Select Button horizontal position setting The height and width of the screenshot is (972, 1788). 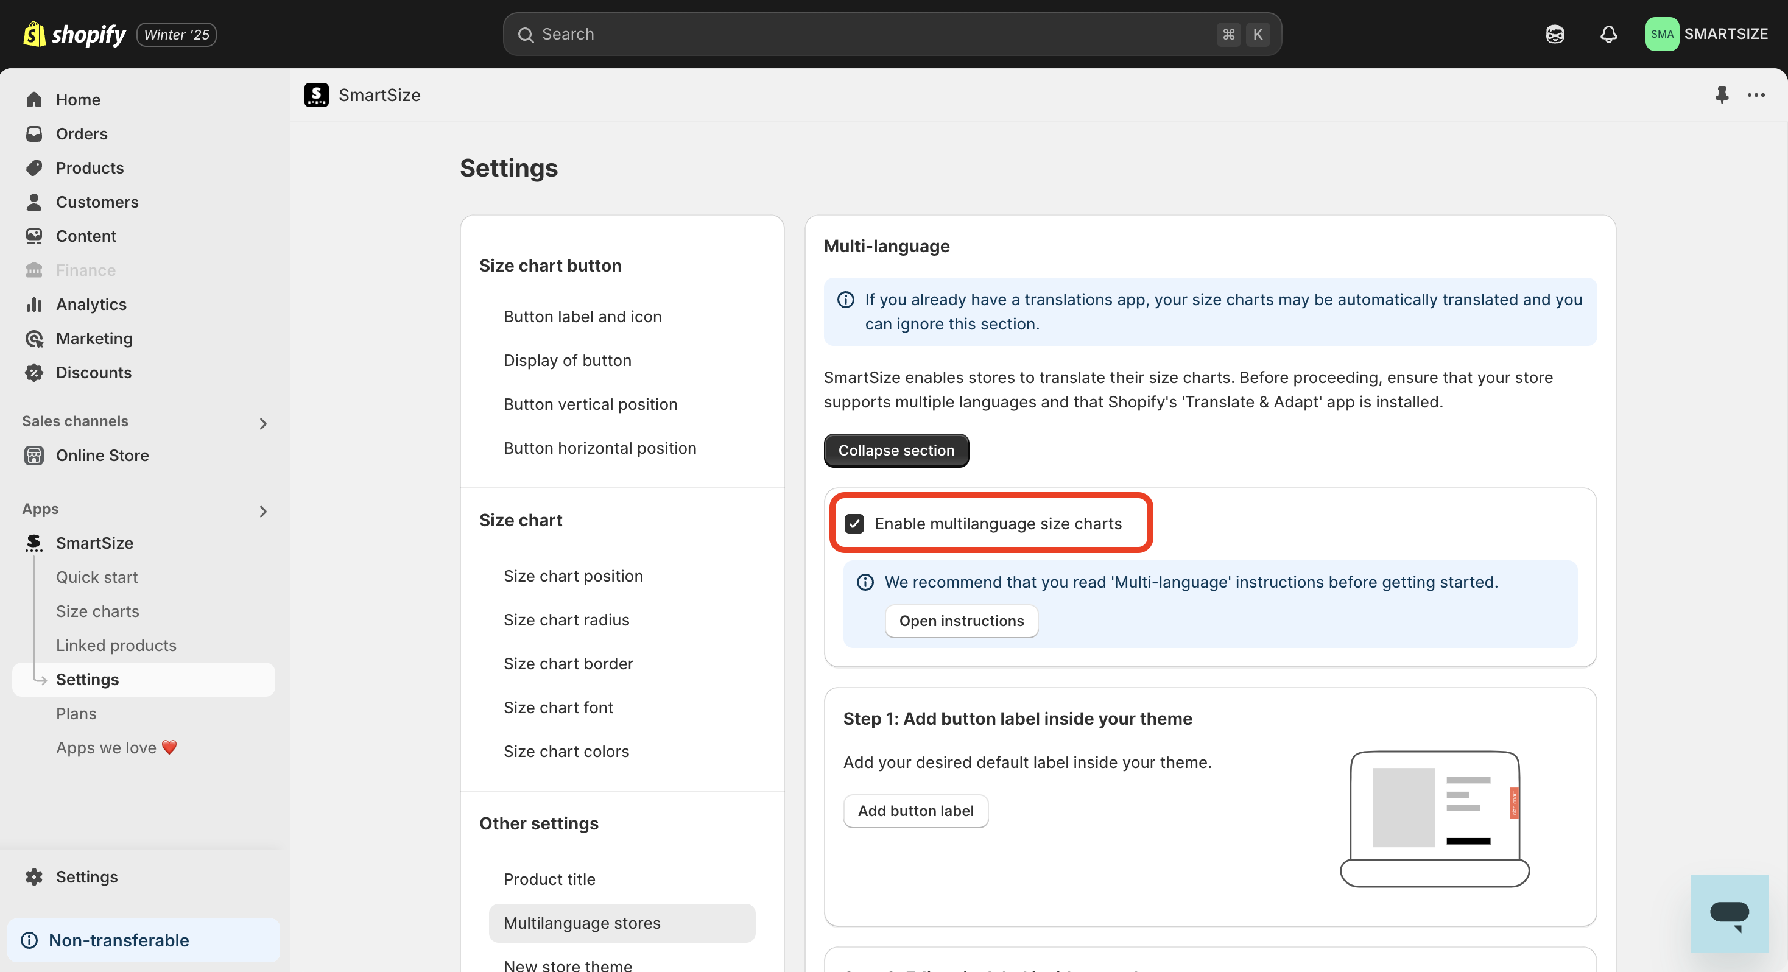coord(600,447)
